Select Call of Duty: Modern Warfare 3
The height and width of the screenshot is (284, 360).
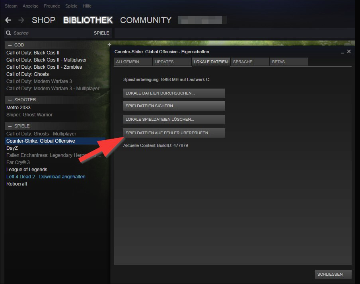click(x=39, y=81)
